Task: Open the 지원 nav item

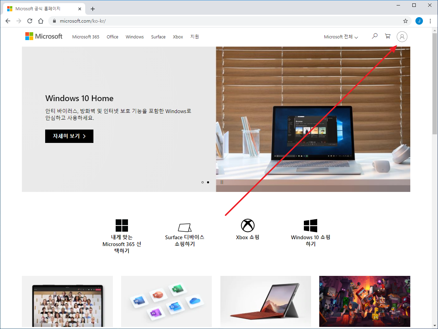Action: (x=195, y=37)
